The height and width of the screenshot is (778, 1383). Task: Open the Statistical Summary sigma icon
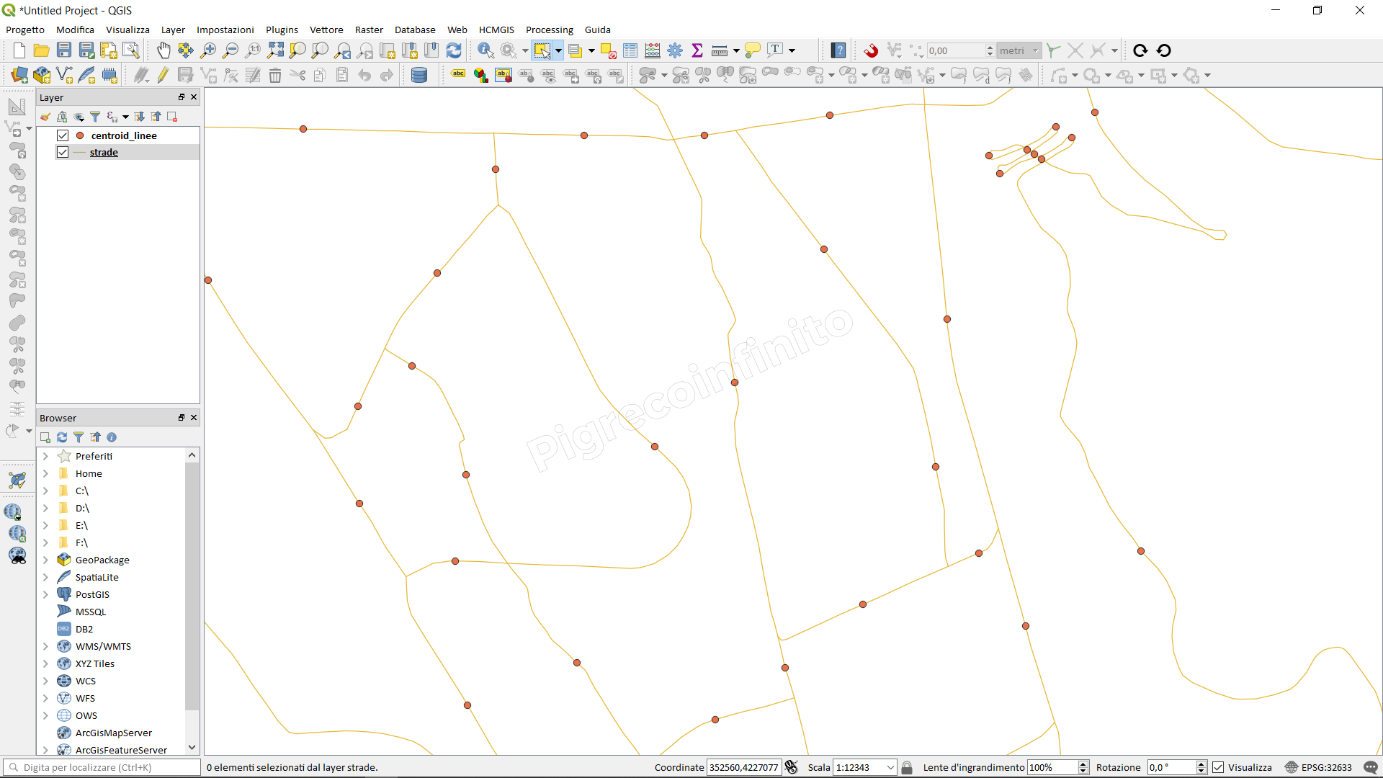(x=697, y=50)
